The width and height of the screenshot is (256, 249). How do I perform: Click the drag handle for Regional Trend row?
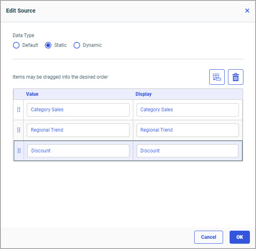point(19,130)
